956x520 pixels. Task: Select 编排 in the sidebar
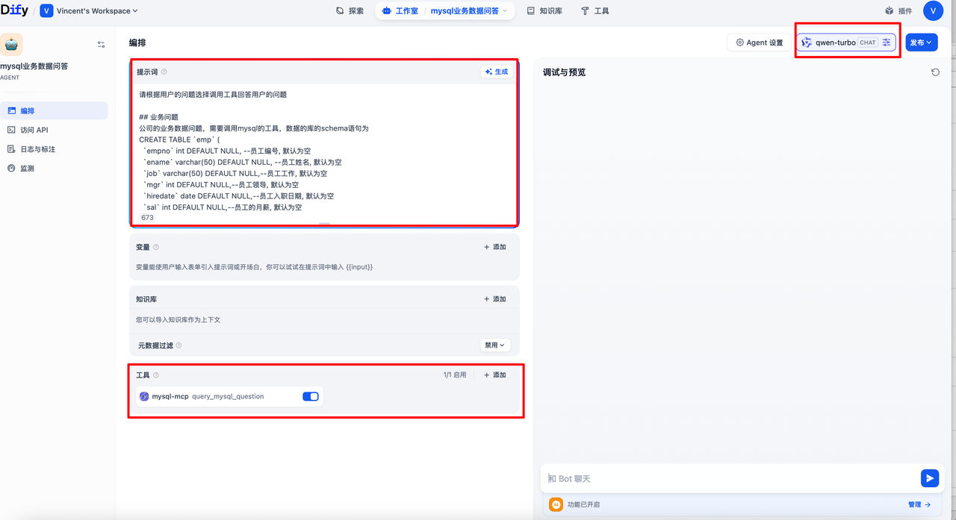pos(54,110)
